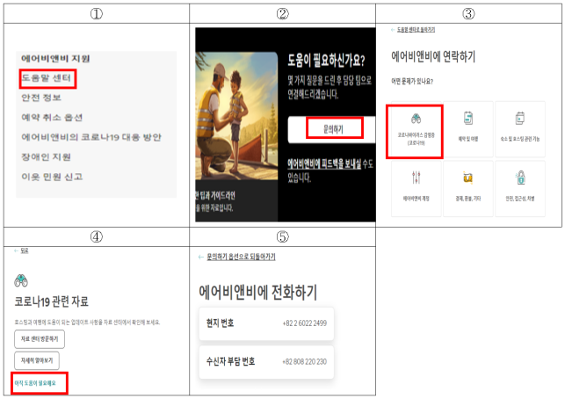
Task: Open the 장애인 지원 link
Action: (x=46, y=157)
